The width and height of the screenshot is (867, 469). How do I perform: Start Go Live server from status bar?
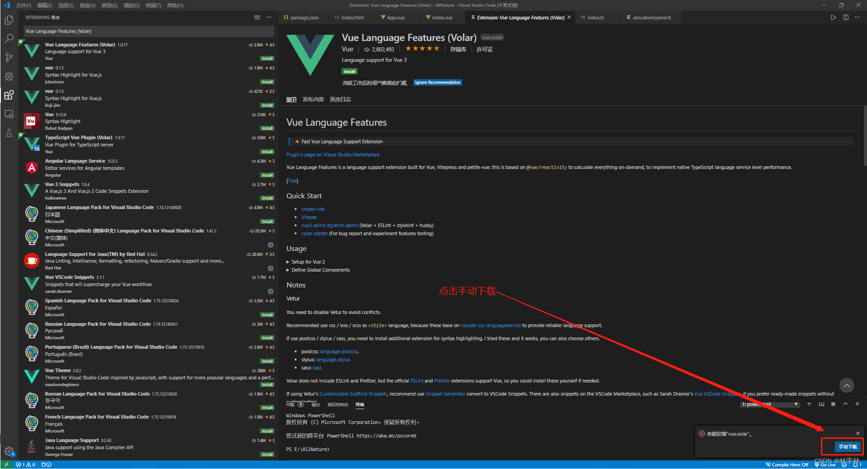[x=825, y=464]
